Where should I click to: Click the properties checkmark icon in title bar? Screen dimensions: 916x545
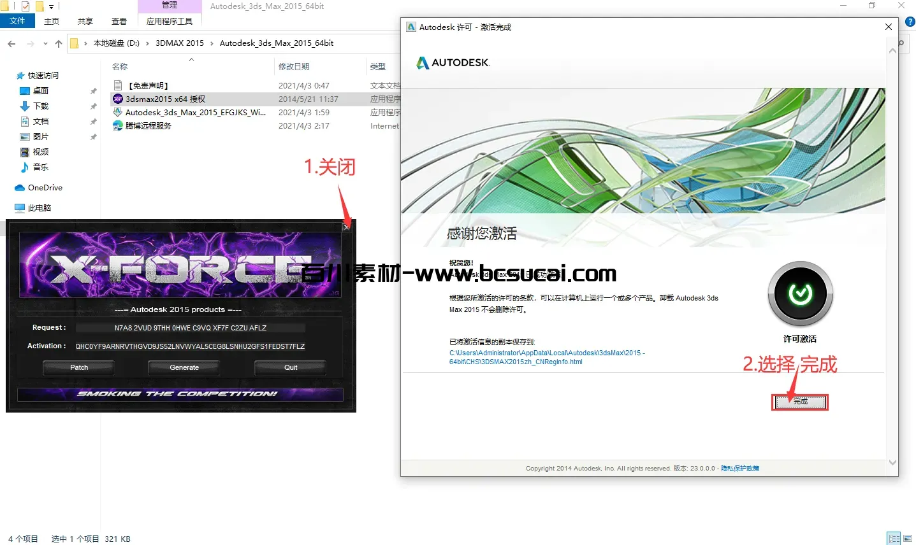pyautogui.click(x=25, y=6)
